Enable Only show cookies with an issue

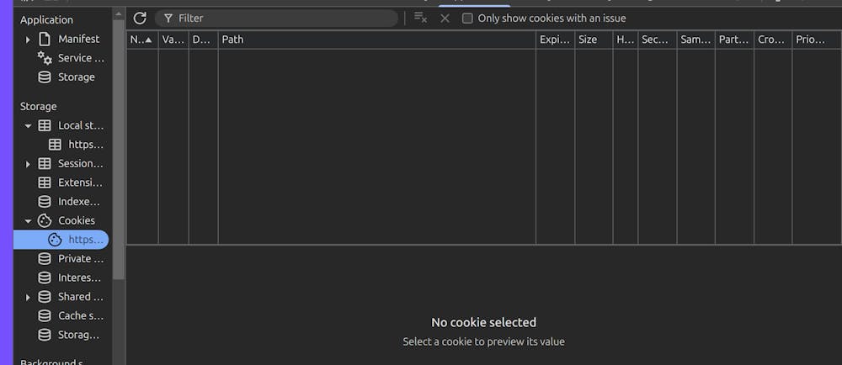[x=468, y=18]
